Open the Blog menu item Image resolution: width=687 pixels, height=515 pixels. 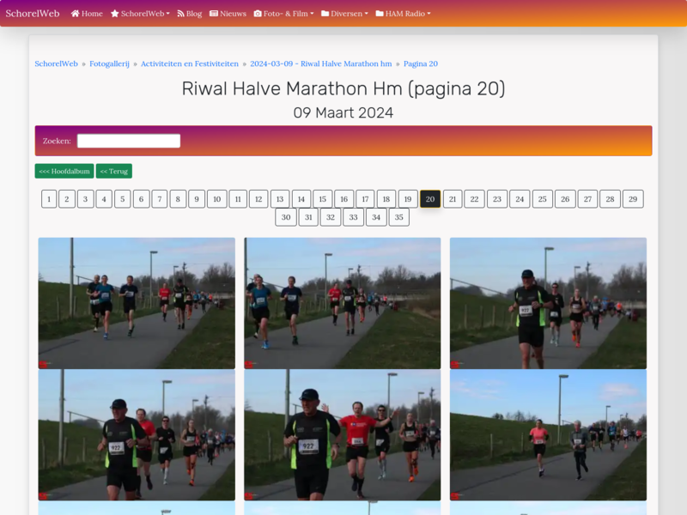click(190, 14)
